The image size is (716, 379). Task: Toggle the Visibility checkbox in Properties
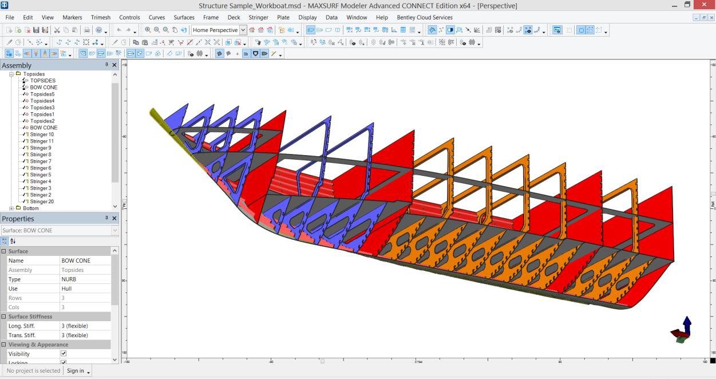(x=64, y=354)
